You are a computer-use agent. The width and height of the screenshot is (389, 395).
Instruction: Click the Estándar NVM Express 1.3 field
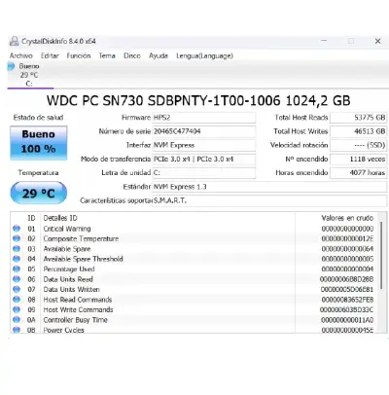click(x=269, y=187)
